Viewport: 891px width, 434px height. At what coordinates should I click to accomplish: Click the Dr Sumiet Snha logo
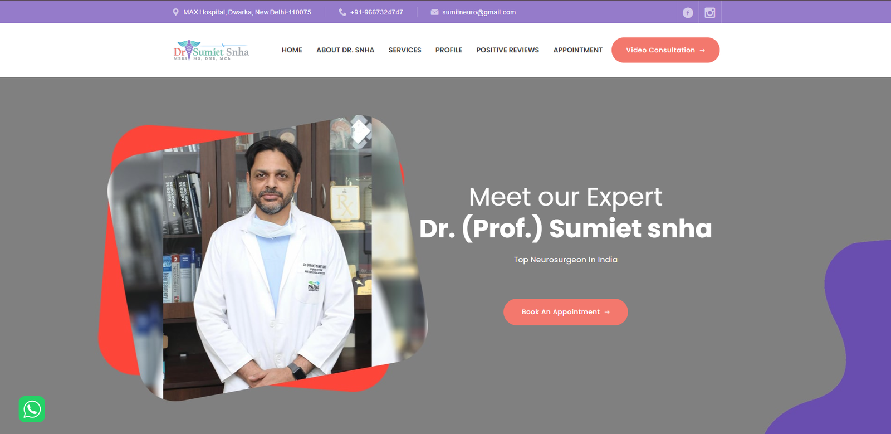(x=211, y=50)
